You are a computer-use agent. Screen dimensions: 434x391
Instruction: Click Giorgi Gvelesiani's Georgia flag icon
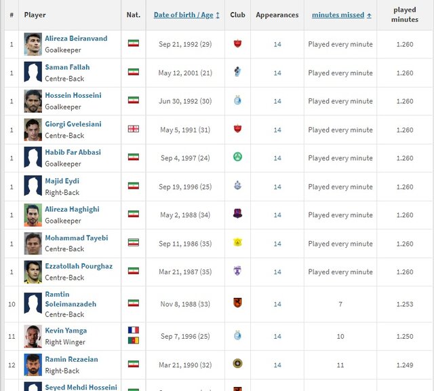pyautogui.click(x=134, y=129)
